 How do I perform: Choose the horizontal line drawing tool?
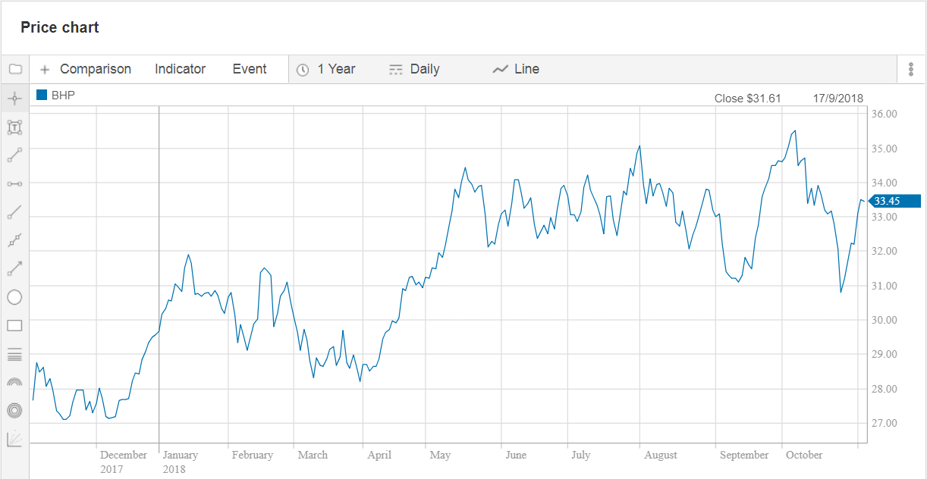pyautogui.click(x=14, y=183)
